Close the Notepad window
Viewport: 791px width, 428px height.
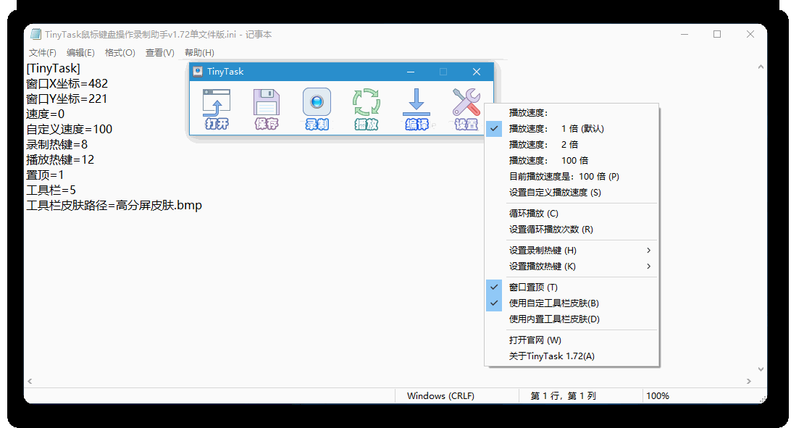click(x=750, y=34)
